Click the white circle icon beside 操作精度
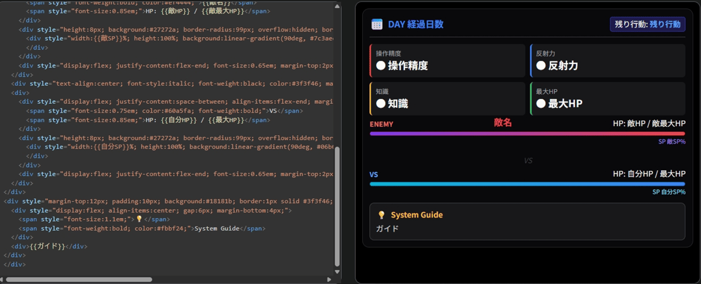Screen dimensions: 701x284 pos(381,66)
